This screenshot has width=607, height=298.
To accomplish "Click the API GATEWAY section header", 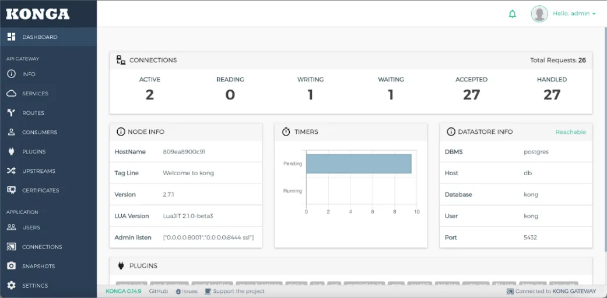I will click(23, 59).
